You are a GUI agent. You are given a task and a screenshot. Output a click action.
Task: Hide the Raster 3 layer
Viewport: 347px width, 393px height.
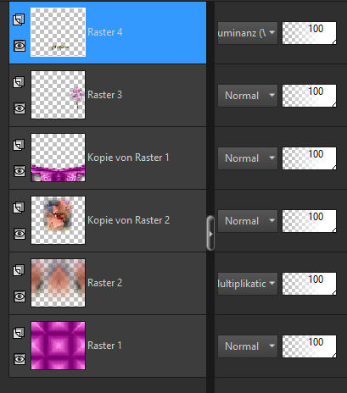tap(20, 108)
